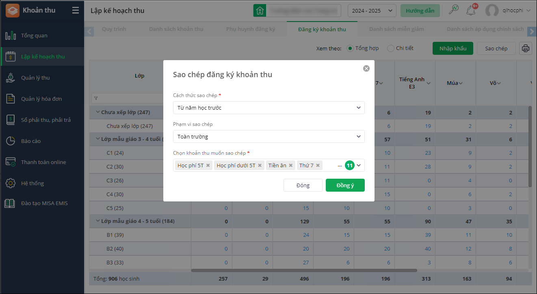Close the Sao chép dialog
The width and height of the screenshot is (537, 294).
(x=366, y=68)
